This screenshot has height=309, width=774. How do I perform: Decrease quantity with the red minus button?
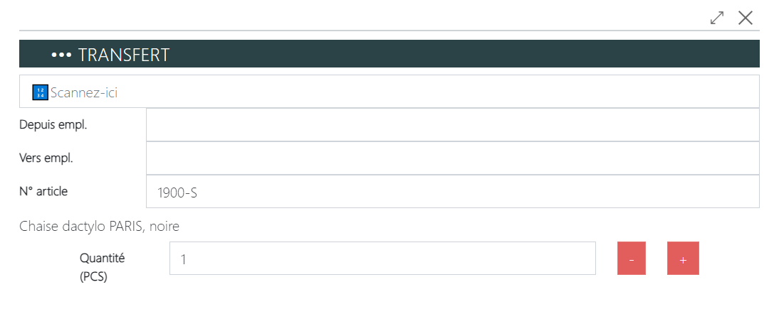[x=632, y=259]
